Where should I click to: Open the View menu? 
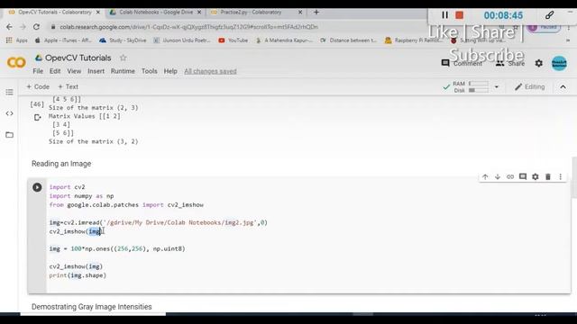click(74, 71)
